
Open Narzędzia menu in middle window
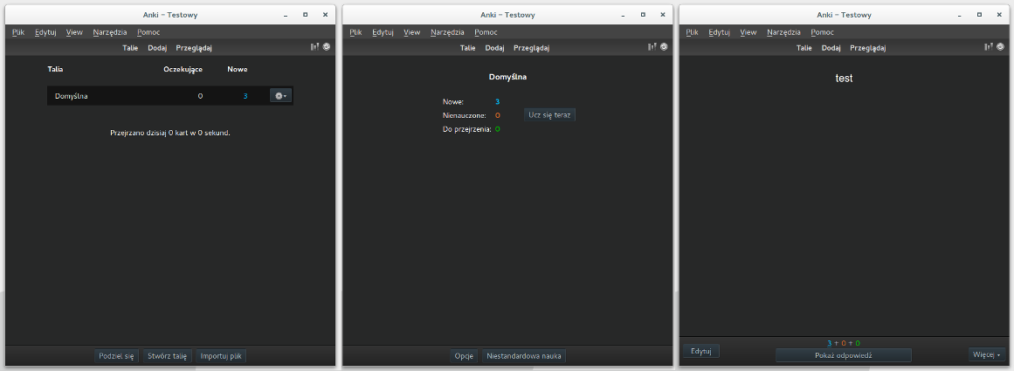coord(447,32)
